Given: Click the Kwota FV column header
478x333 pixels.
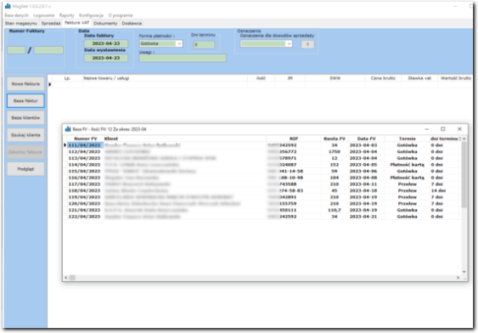Looking at the screenshot, I should click(x=335, y=138).
